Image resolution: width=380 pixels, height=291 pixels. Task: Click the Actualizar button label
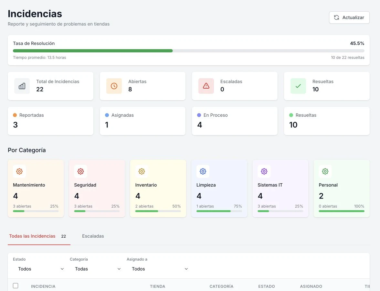pos(353,17)
